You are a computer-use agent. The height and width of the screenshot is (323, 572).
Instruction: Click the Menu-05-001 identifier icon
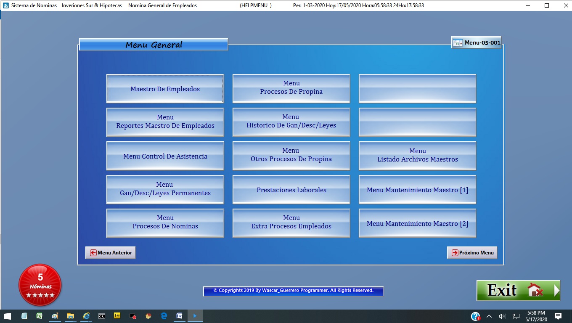coord(458,42)
